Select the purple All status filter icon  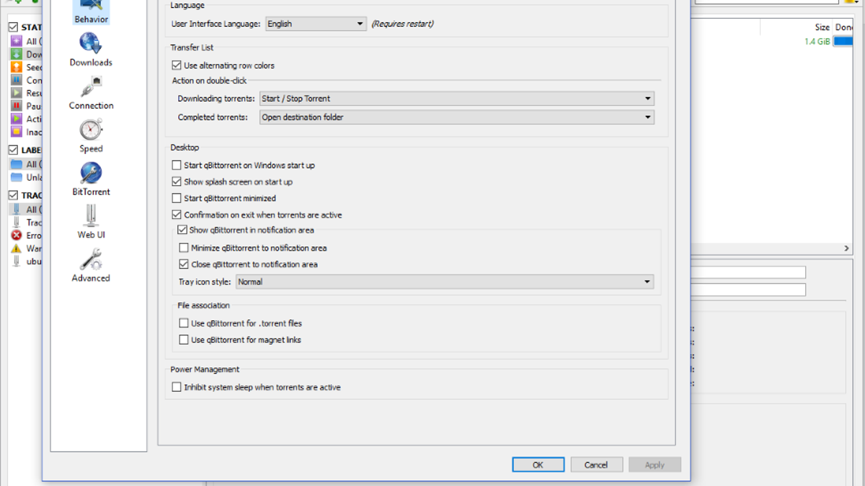pos(16,41)
